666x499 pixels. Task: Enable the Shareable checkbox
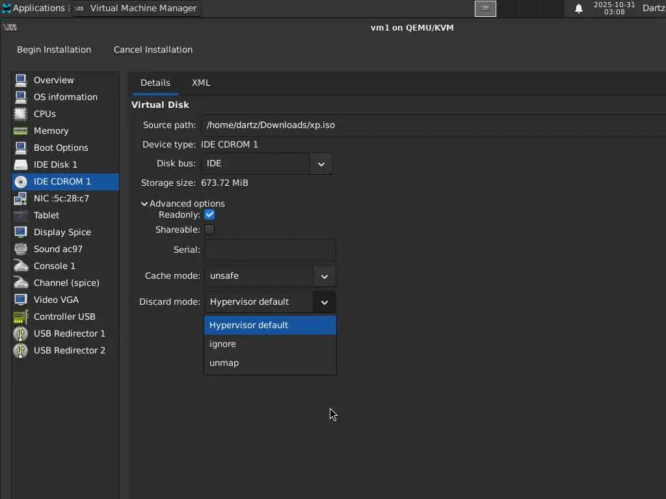pos(209,229)
